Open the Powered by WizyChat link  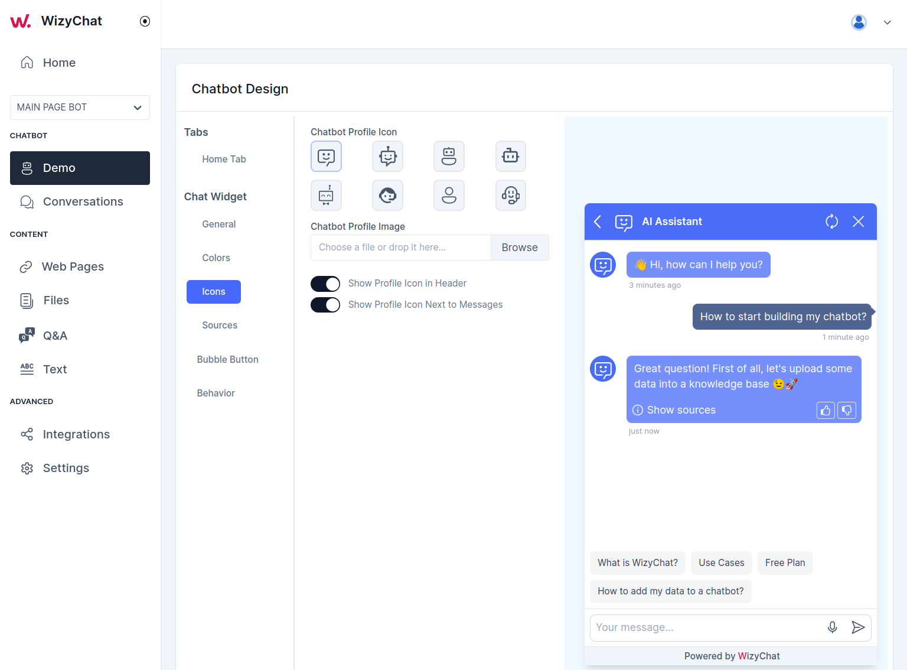(732, 656)
